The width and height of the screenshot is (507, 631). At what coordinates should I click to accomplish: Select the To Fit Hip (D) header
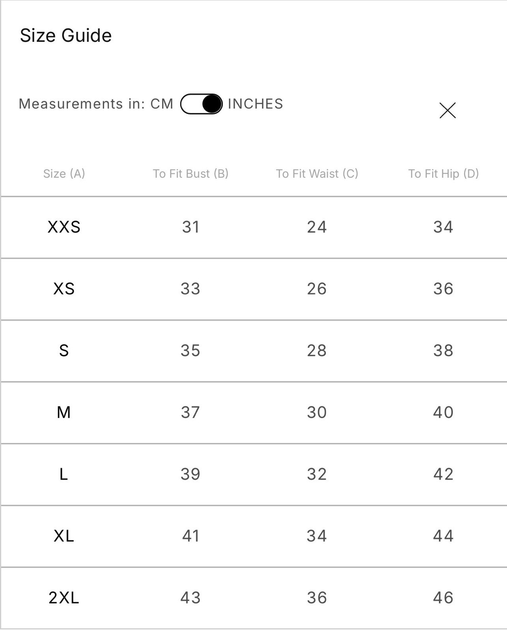pyautogui.click(x=443, y=174)
